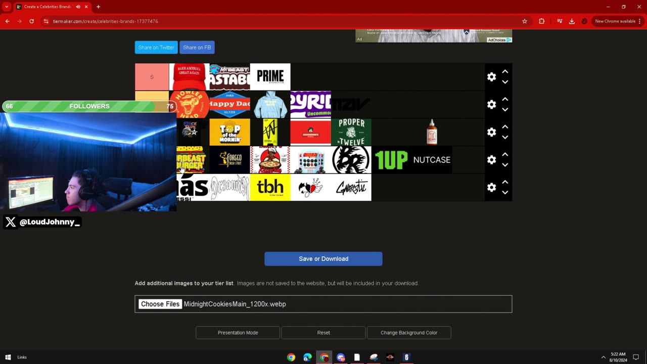The image size is (647, 364).
Task: Click Share on FB button
Action: coord(197,48)
